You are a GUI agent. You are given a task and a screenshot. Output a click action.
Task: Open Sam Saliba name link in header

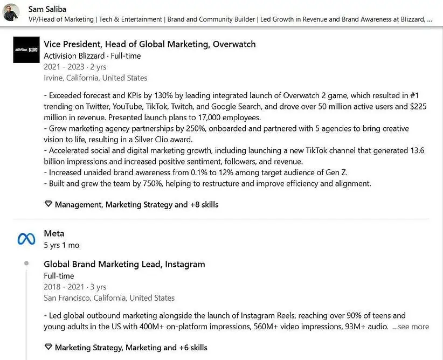point(47,9)
